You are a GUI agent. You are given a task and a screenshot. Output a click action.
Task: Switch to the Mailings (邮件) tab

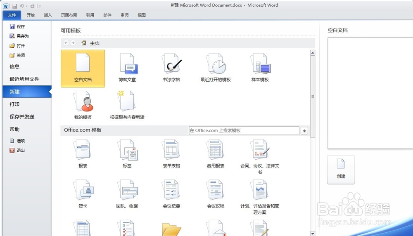pyautogui.click(x=107, y=15)
